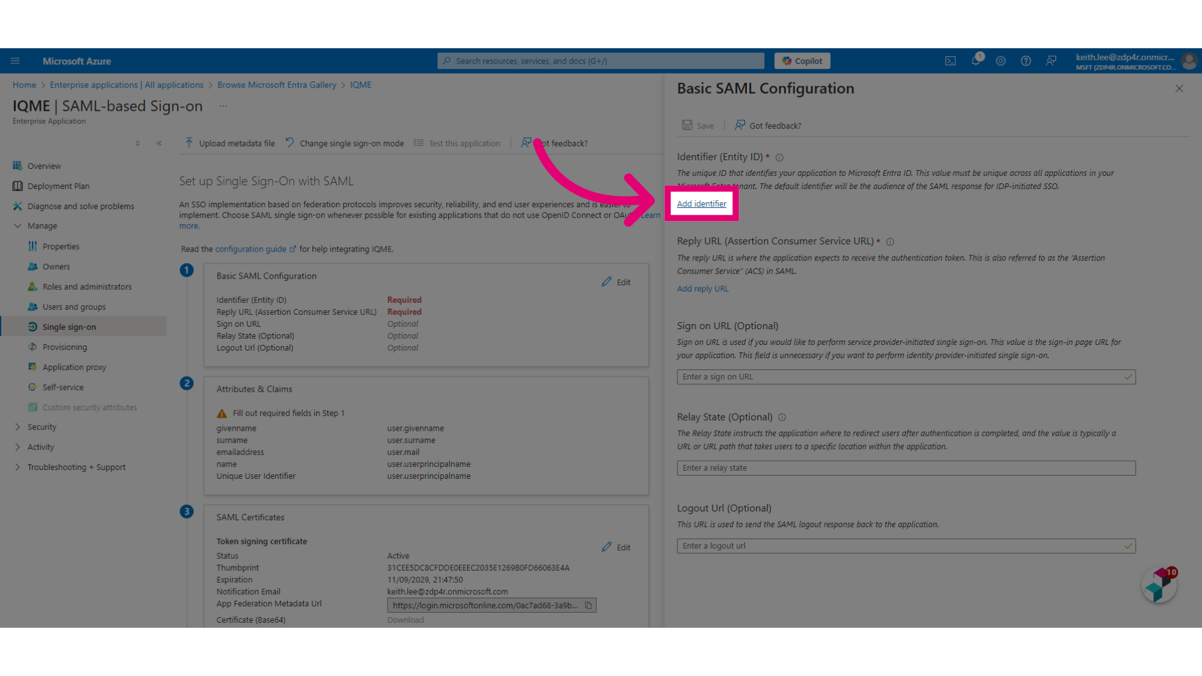Navigate to Users and groups
This screenshot has width=1202, height=676.
pyautogui.click(x=74, y=306)
